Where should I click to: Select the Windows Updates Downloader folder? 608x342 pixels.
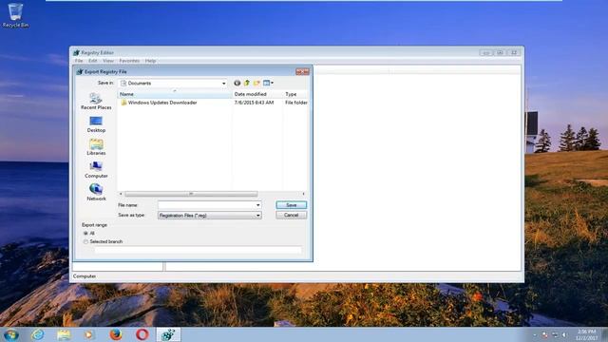click(162, 103)
